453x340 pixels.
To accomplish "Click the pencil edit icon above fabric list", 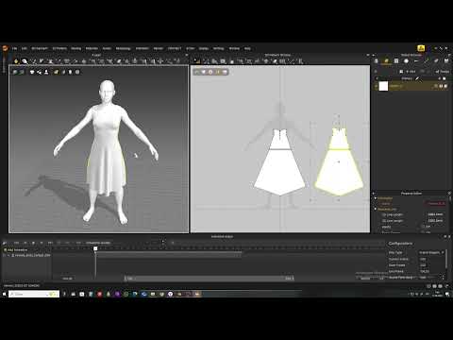I will tap(417, 78).
